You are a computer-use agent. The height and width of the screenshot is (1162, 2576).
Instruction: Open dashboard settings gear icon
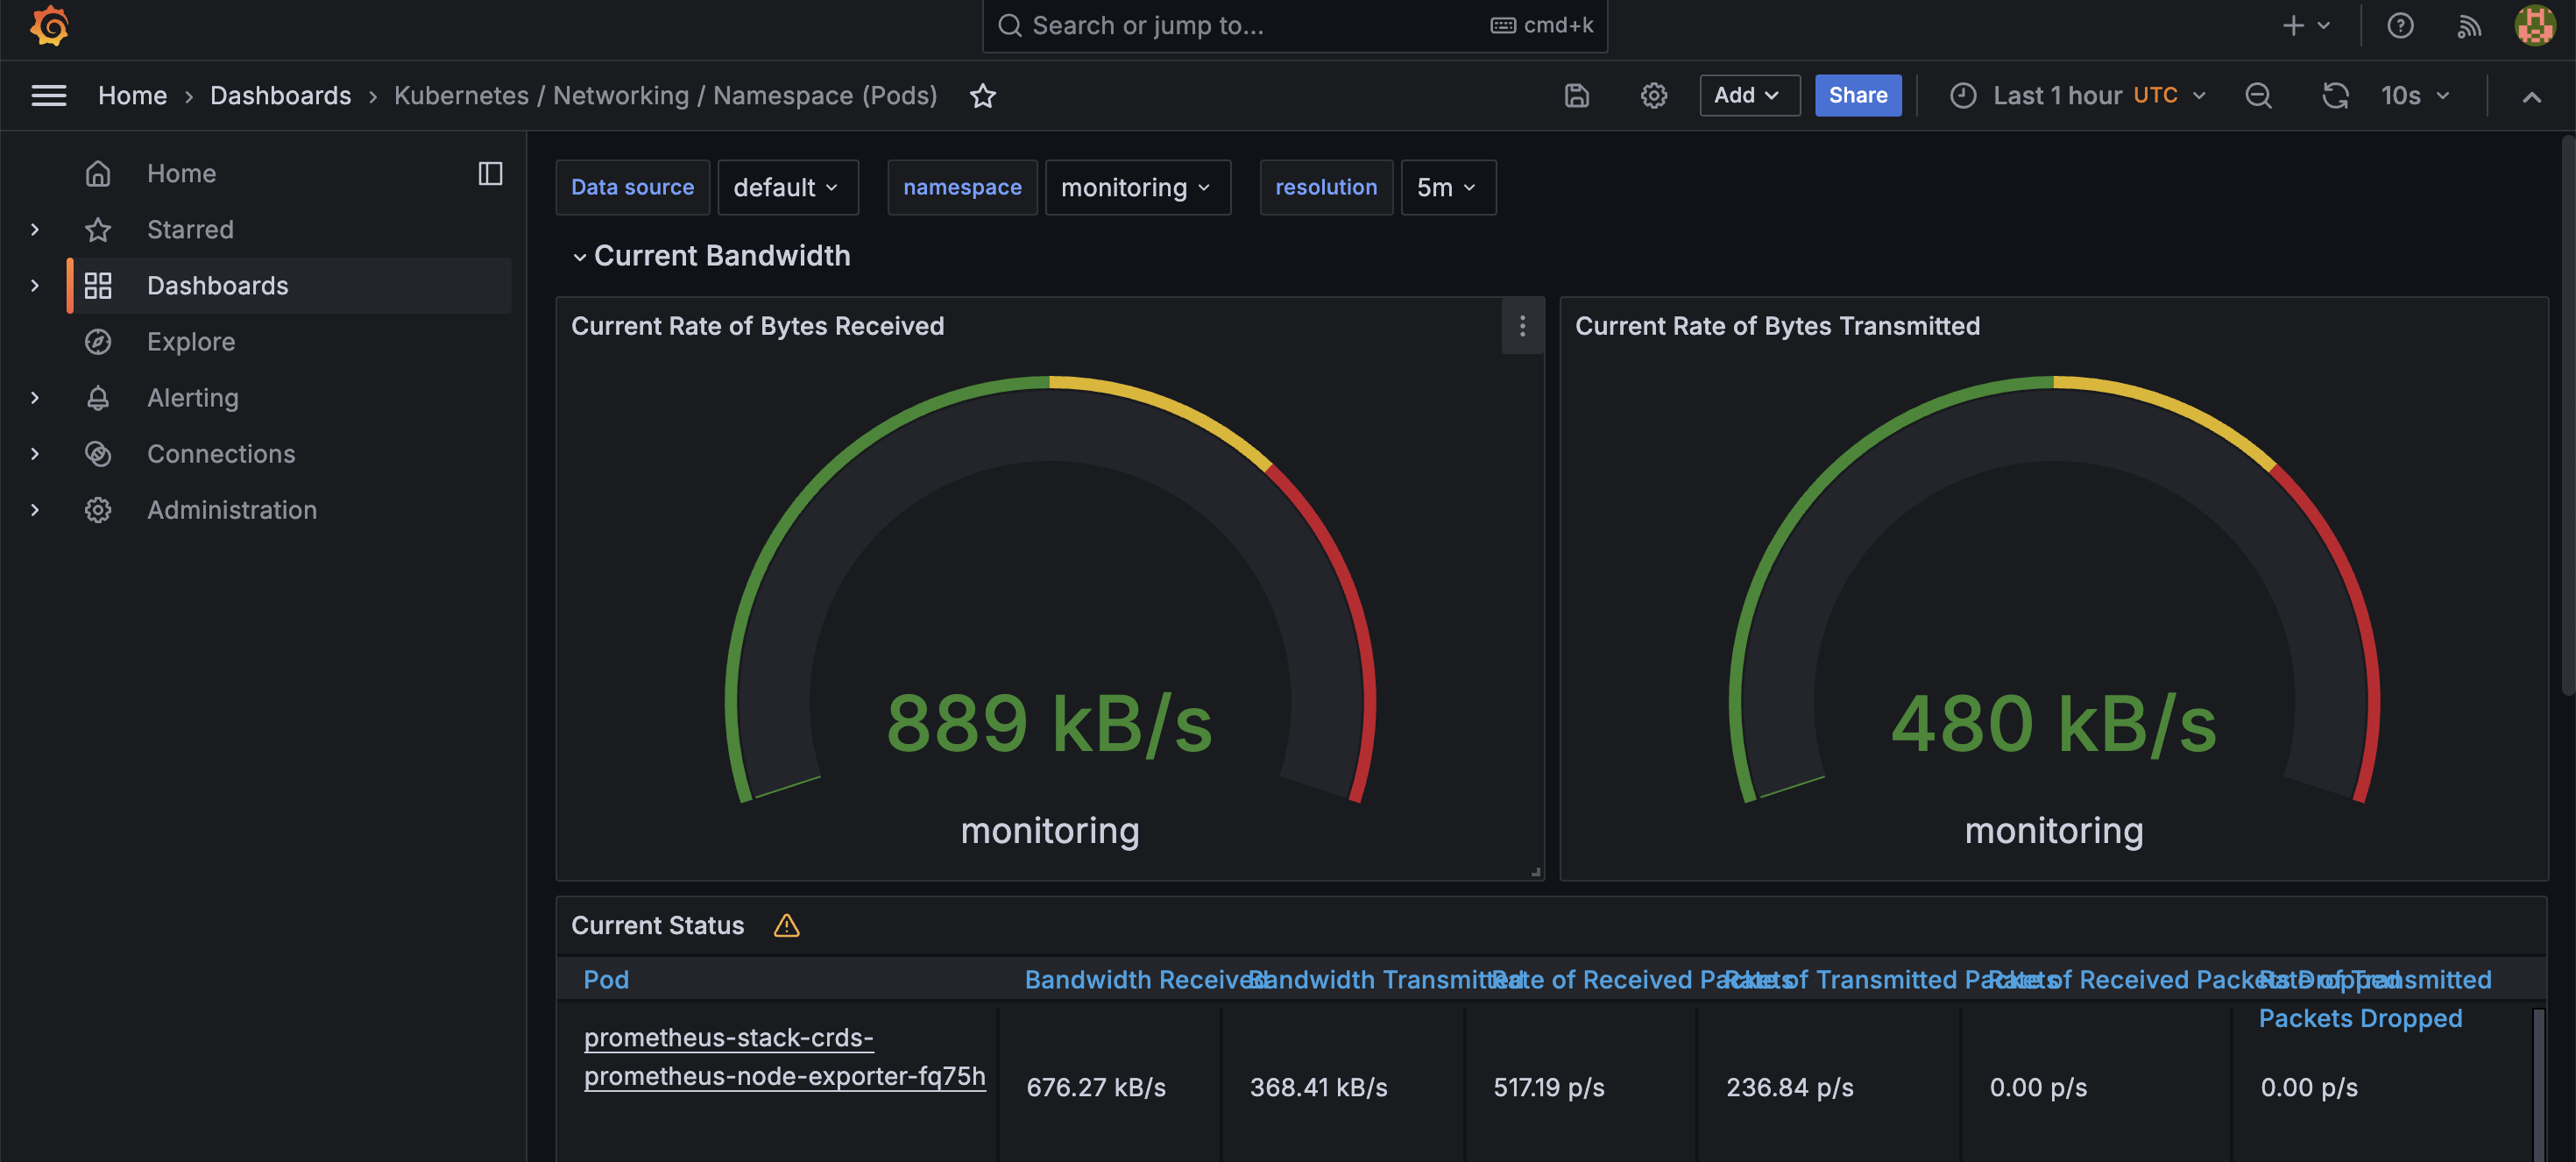pos(1653,96)
